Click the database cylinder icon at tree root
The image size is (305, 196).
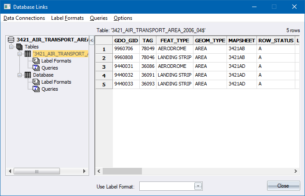click(11, 40)
